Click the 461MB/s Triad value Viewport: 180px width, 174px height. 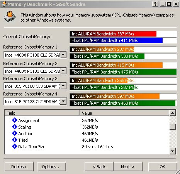click(90, 140)
